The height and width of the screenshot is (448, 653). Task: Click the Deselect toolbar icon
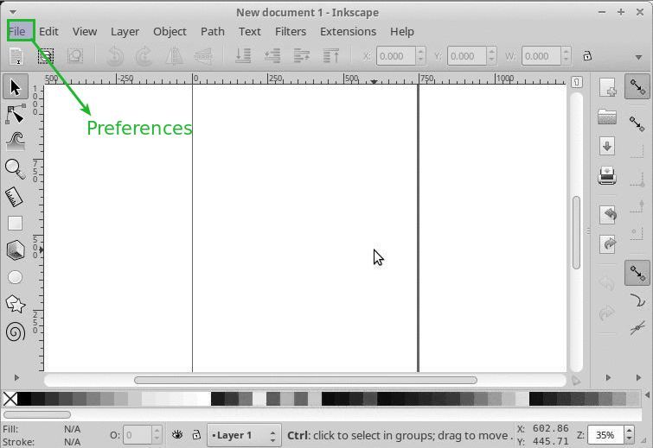click(x=75, y=56)
